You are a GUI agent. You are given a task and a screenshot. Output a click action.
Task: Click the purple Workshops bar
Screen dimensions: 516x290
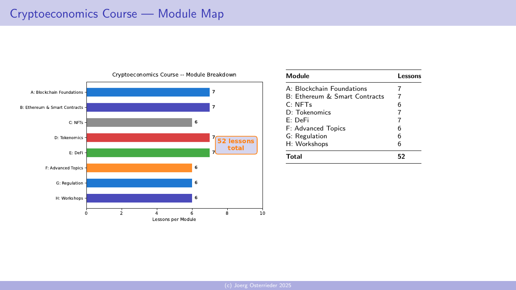(139, 198)
